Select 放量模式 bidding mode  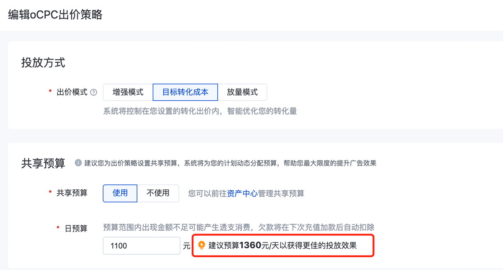point(242,92)
